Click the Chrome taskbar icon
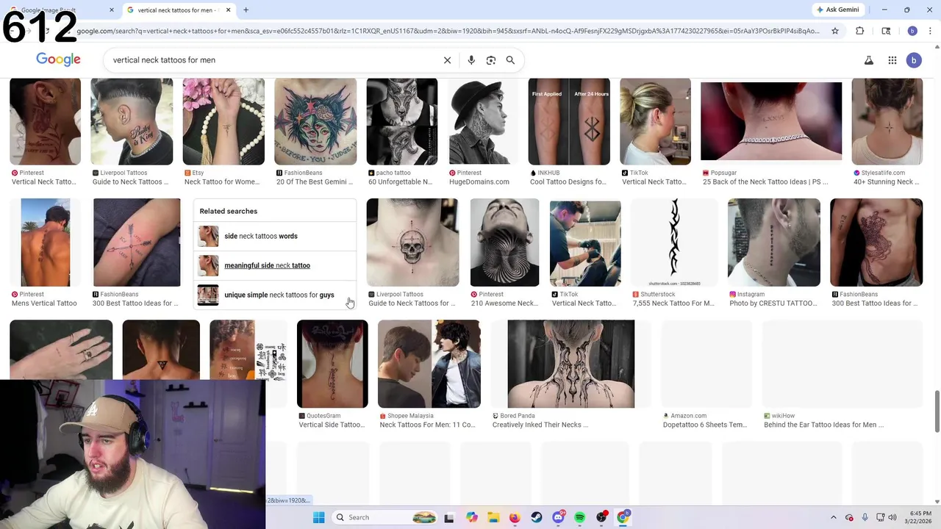 pos(623,517)
